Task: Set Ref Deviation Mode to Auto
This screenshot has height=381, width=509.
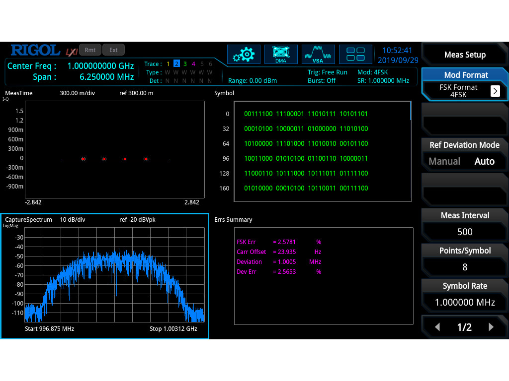Action: coord(484,161)
